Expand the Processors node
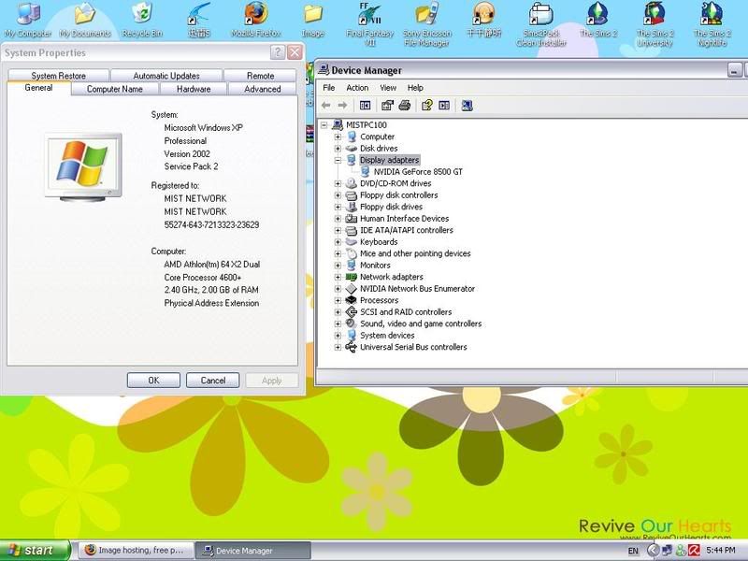748x561 pixels. point(338,300)
